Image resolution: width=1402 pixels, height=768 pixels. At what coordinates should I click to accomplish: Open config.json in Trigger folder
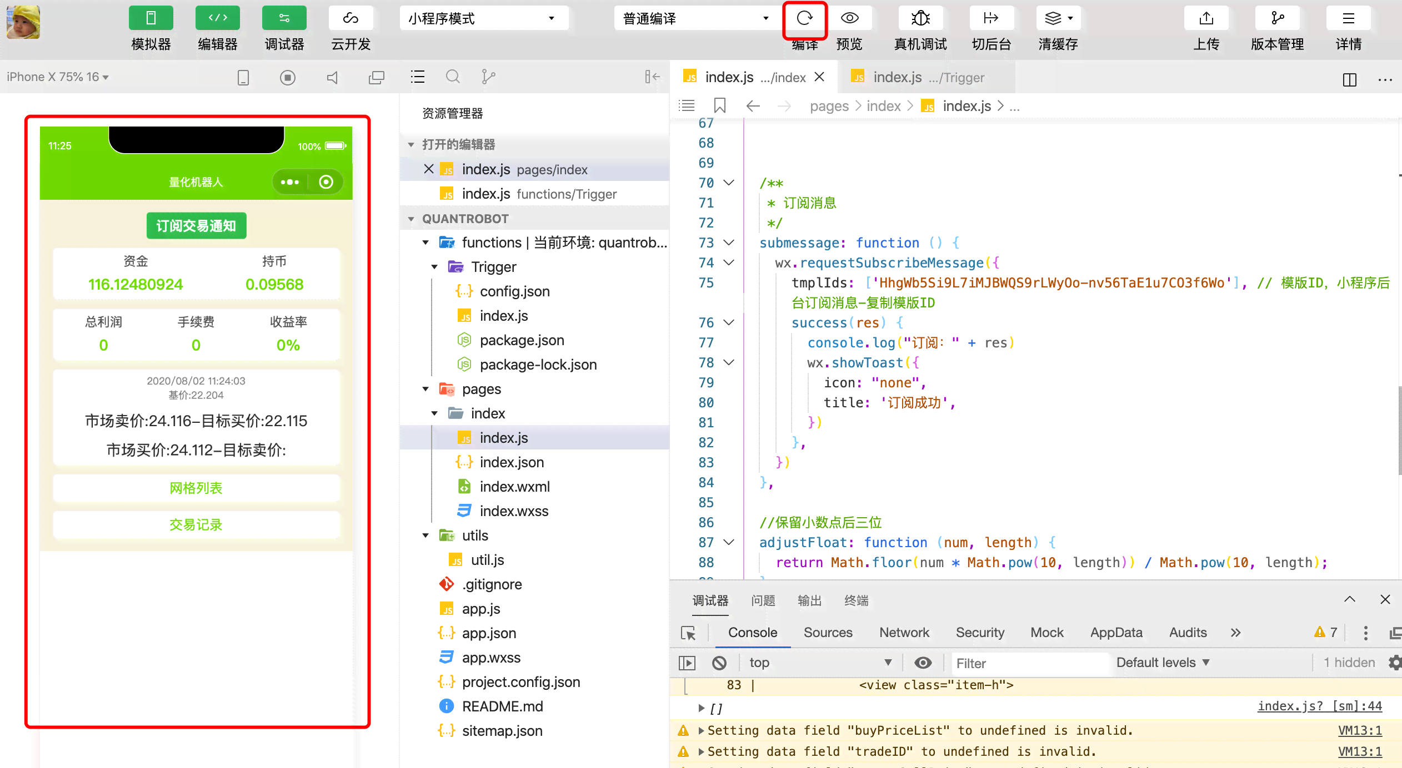pyautogui.click(x=514, y=291)
